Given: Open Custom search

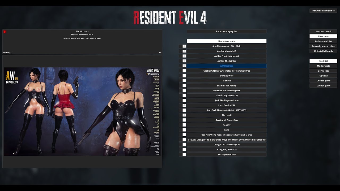Looking at the screenshot, I should pyautogui.click(x=323, y=31).
